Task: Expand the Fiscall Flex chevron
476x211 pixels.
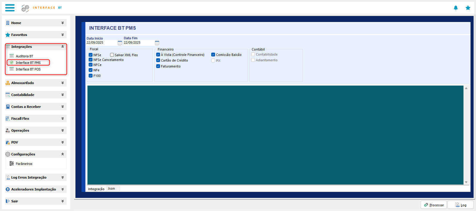Action: [x=62, y=119]
